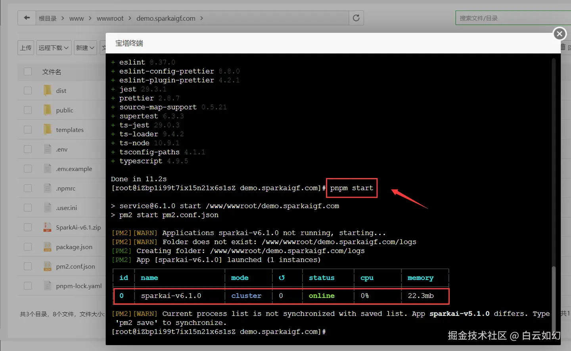The height and width of the screenshot is (351, 571).
Task: Click the dist folder icon
Action: 48,91
